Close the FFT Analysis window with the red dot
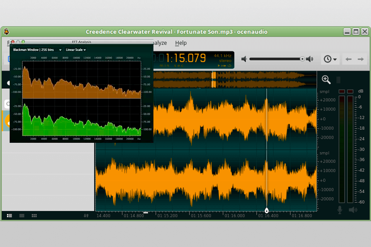This screenshot has width=371, height=247. [x=13, y=42]
